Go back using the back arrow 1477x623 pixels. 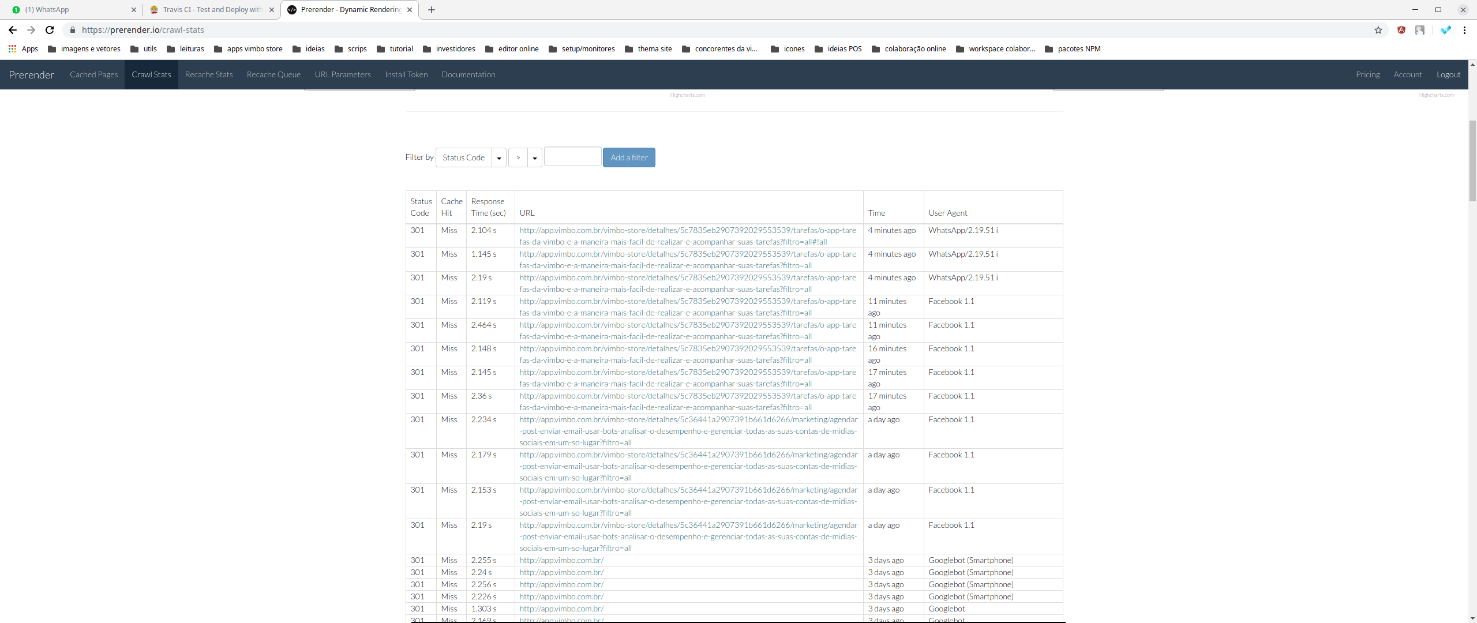pyautogui.click(x=12, y=30)
